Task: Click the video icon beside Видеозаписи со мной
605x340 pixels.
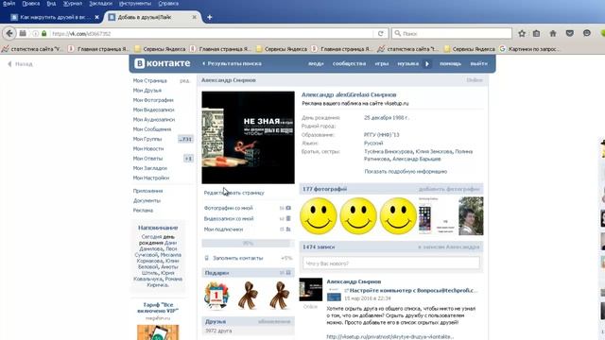Action: pos(288,218)
